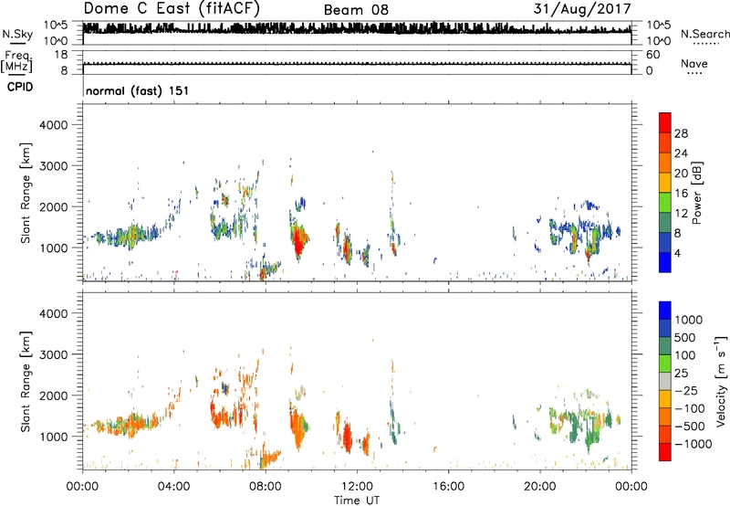
Task: Click the 'Nave' legend label
Action: pos(694,64)
